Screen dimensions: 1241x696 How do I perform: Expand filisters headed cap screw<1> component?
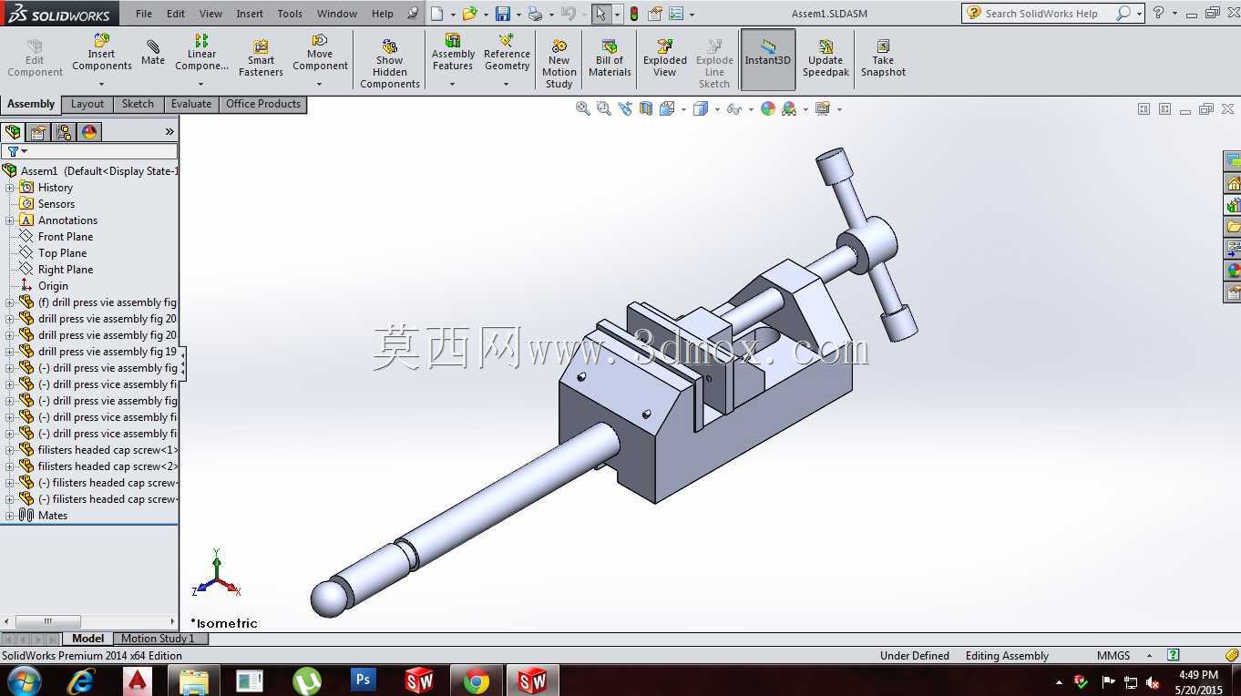click(10, 450)
